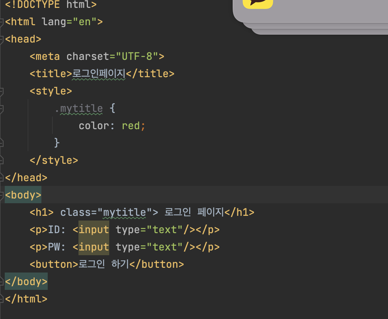Click the closing style fold marker
The width and height of the screenshot is (388, 319).
click(x=2, y=161)
